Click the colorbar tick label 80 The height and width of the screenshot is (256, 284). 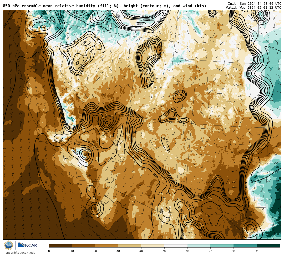click(x=234, y=251)
